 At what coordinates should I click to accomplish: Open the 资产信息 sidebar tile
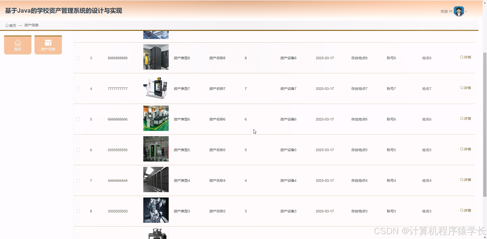coord(48,45)
